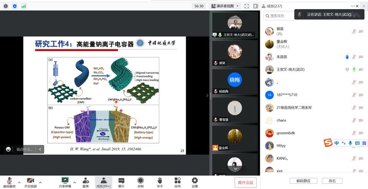Click the fullscreen icon in top bar
The image size is (368, 189).
click(246, 6)
